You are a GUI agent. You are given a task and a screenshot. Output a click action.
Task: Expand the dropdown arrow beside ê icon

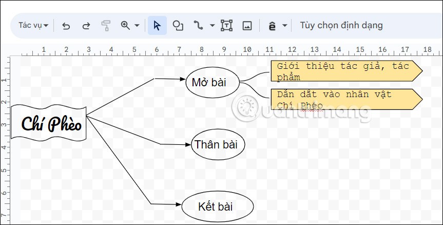coord(284,26)
